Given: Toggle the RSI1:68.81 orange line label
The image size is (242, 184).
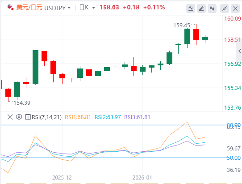Looking at the screenshot, I should point(78,117).
